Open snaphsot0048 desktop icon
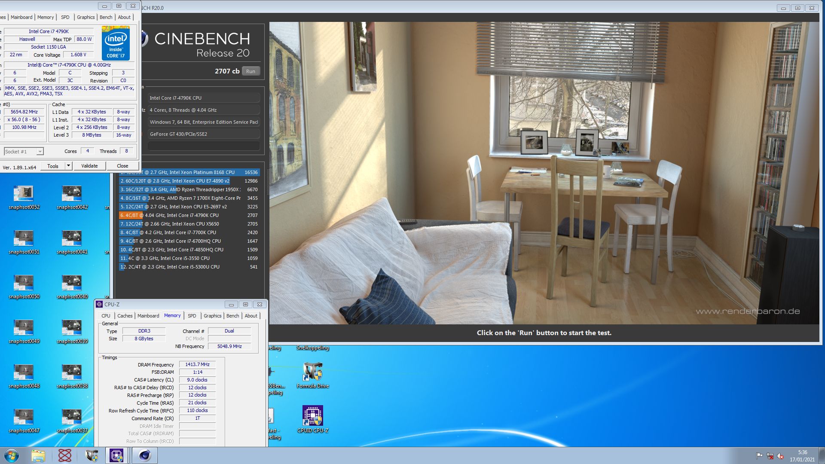Viewport: 825px width, 464px height. [x=24, y=376]
